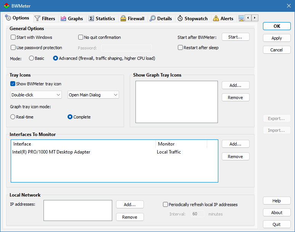Image resolution: width=295 pixels, height=232 pixels.
Task: Click the Quit button
Action: [277, 224]
